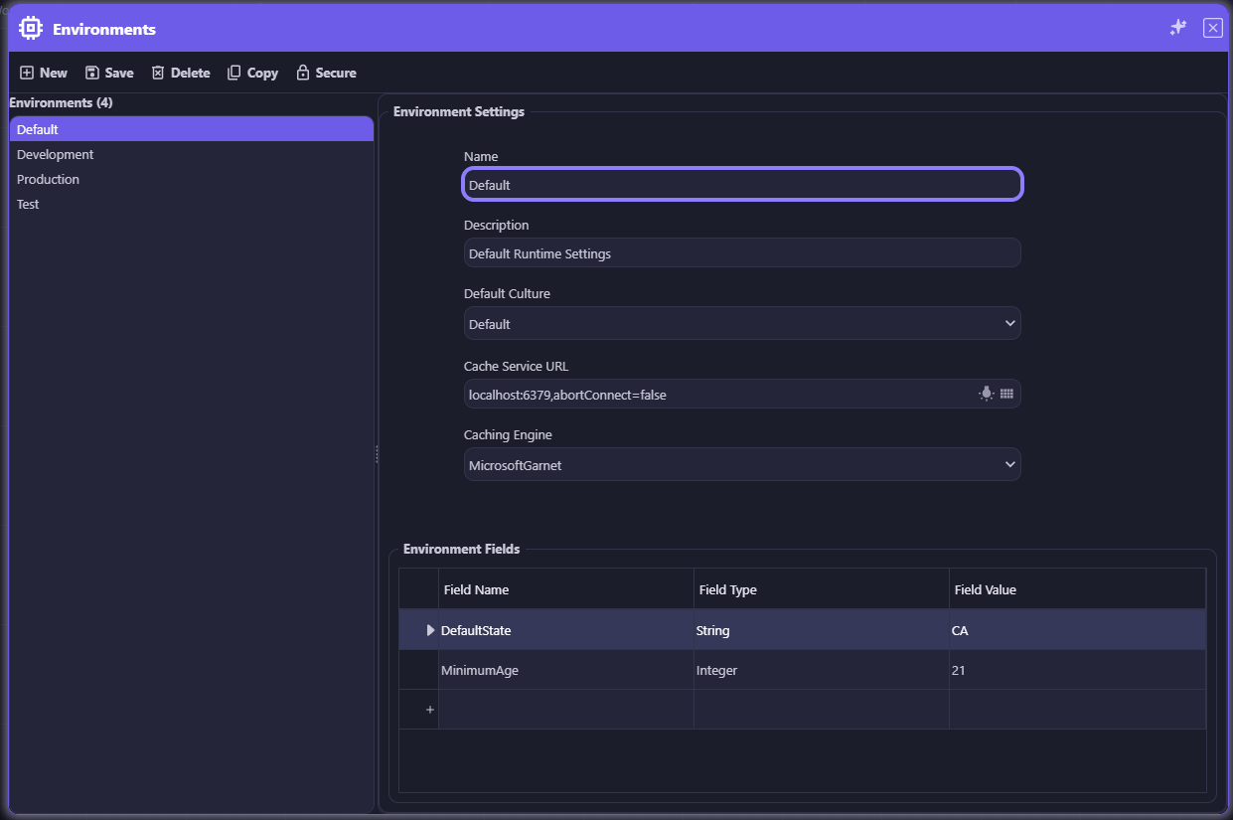Click the row indicator arrow for DefaultState
1233x820 pixels.
tap(429, 630)
